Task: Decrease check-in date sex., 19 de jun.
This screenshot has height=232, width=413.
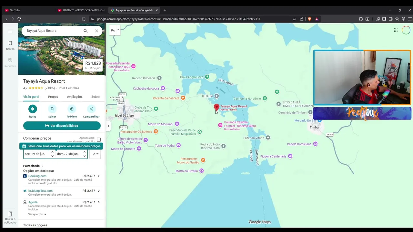Action: [x=52, y=156]
